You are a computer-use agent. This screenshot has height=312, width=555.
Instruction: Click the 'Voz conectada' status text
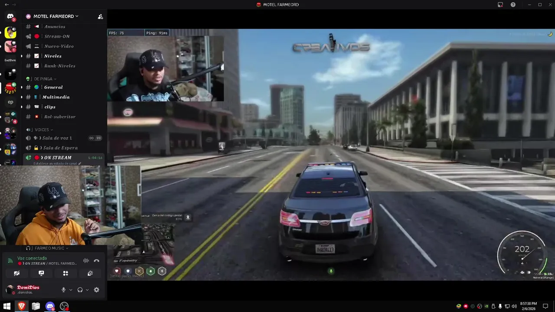32,258
